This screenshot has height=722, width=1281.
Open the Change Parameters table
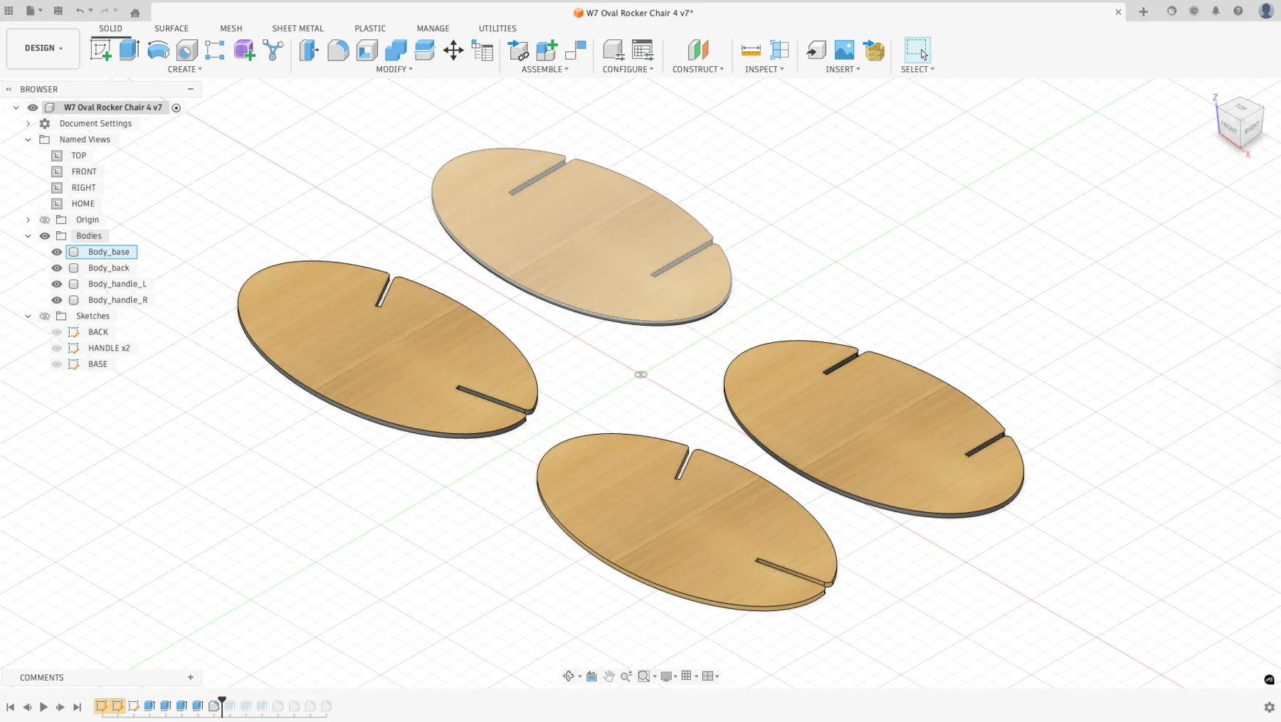click(x=483, y=50)
